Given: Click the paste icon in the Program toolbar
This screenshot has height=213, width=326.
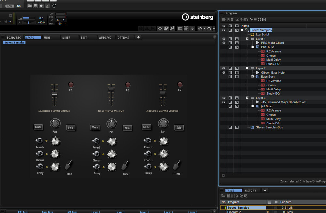Looking at the screenshot, I should (x=246, y=19).
